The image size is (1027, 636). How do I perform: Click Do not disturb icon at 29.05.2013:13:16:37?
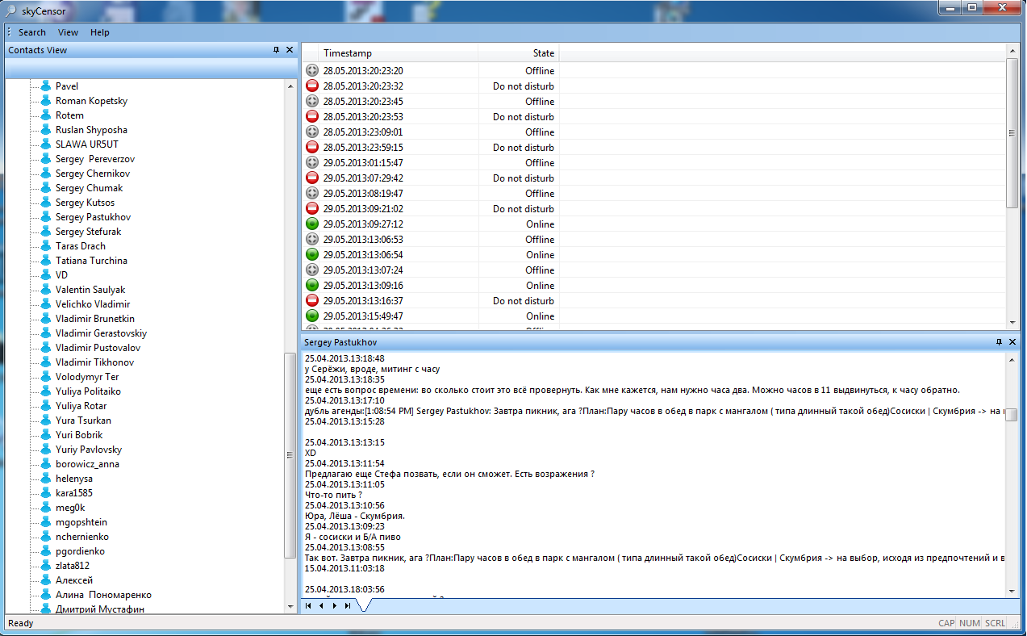pos(312,300)
